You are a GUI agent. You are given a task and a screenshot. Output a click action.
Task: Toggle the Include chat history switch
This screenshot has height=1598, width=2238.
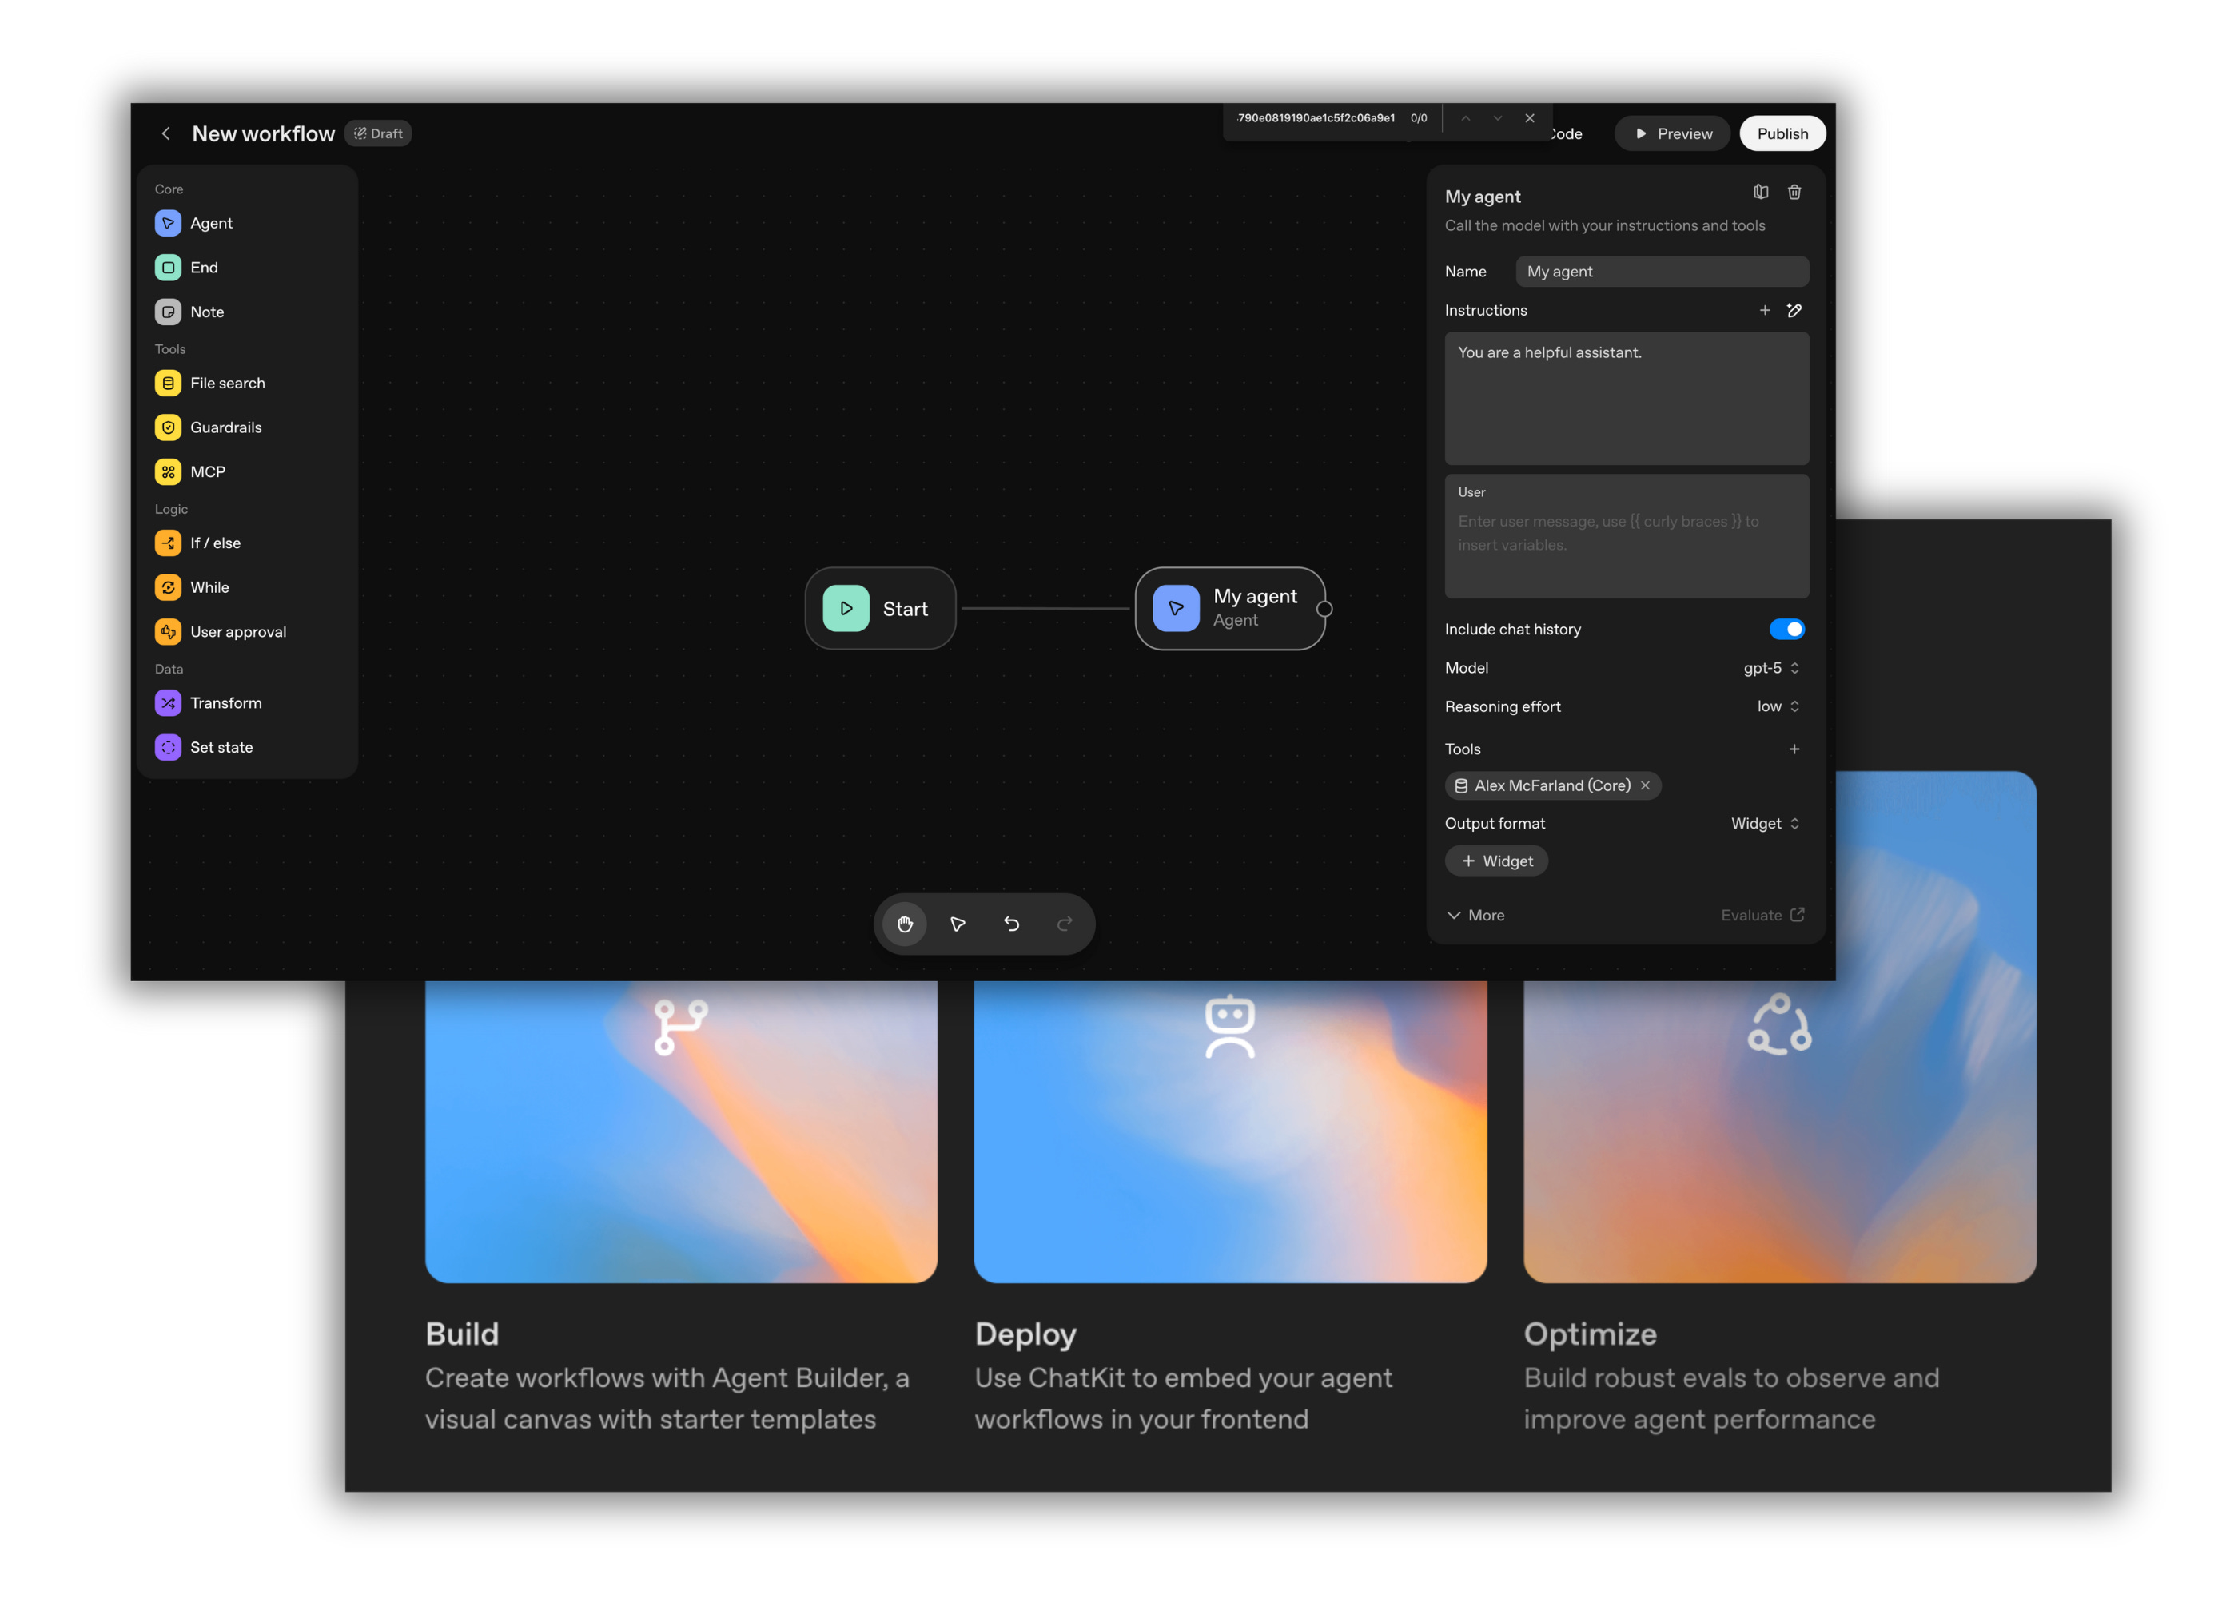click(1786, 629)
